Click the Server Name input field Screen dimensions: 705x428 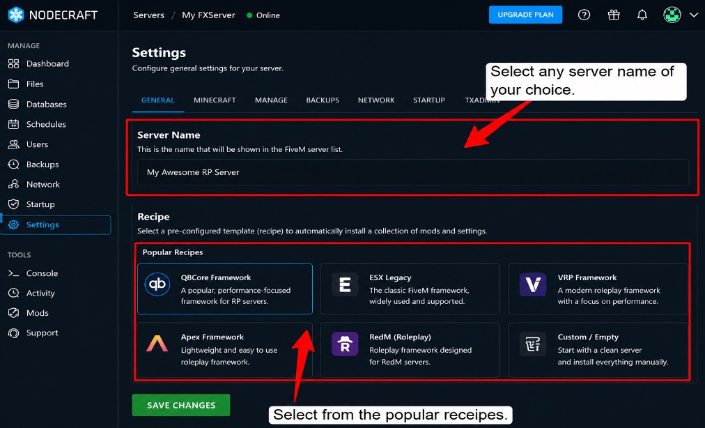[x=412, y=172]
